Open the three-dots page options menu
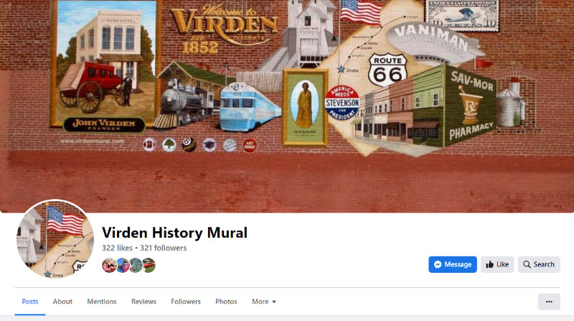The image size is (574, 321). pyautogui.click(x=549, y=302)
